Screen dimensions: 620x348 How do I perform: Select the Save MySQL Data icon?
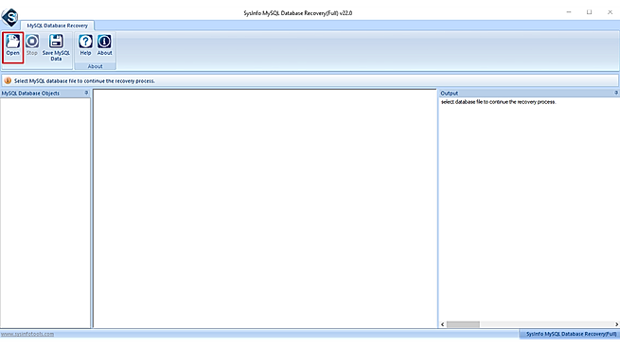(56, 47)
